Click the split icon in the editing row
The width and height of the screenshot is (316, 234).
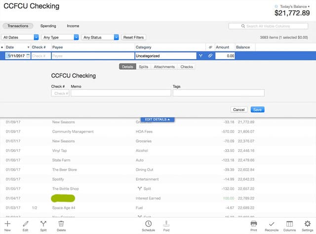tap(200, 56)
